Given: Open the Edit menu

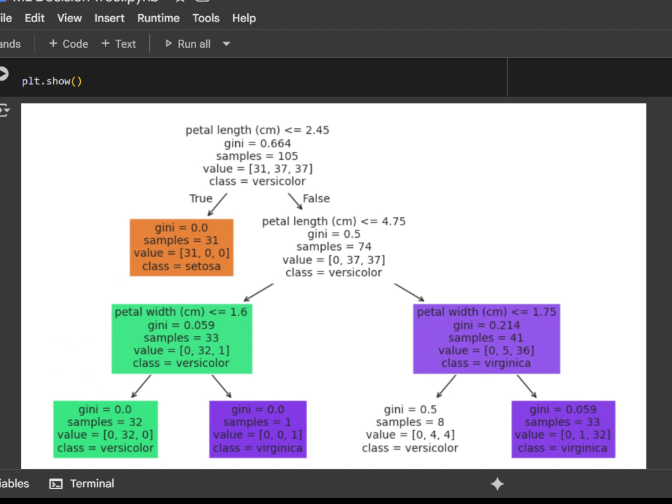Looking at the screenshot, I should tap(35, 18).
